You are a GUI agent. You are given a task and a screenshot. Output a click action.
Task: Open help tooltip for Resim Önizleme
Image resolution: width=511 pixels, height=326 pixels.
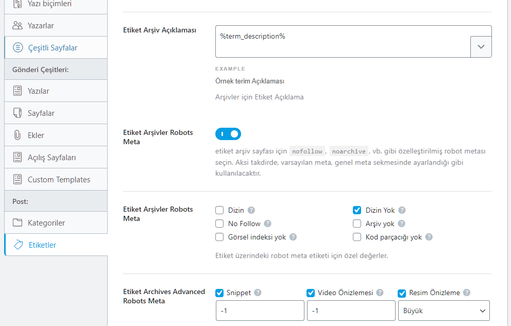tap(467, 293)
